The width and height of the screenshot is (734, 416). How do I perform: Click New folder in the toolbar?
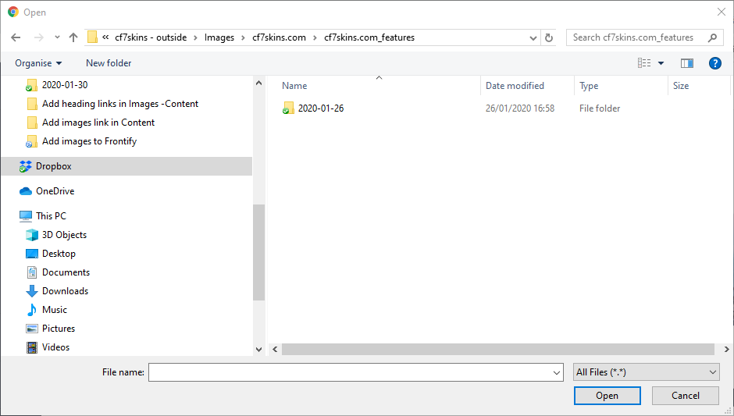[x=109, y=63]
